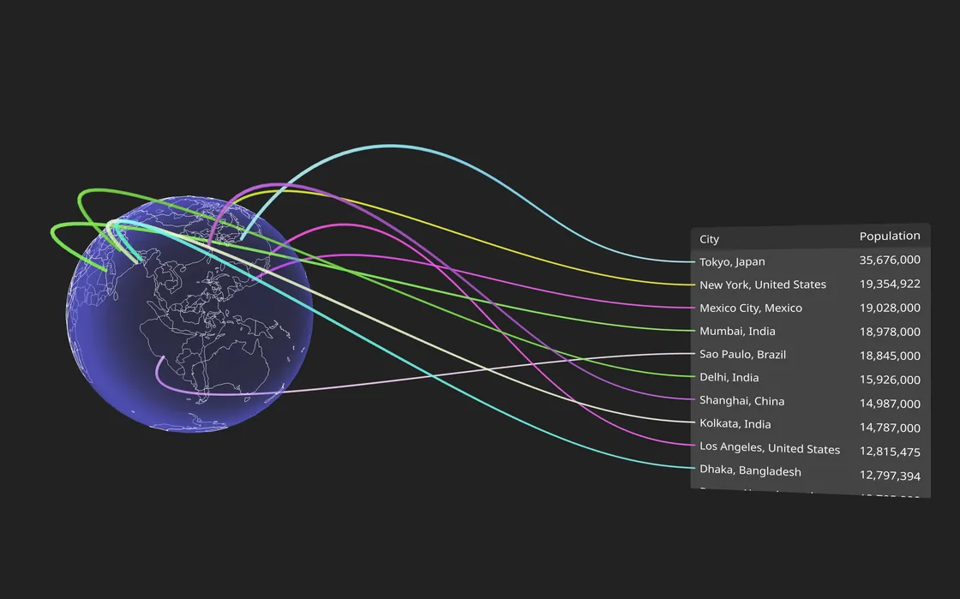The width and height of the screenshot is (960, 599).
Task: Click the Kolkata, India row
Action: [735, 422]
